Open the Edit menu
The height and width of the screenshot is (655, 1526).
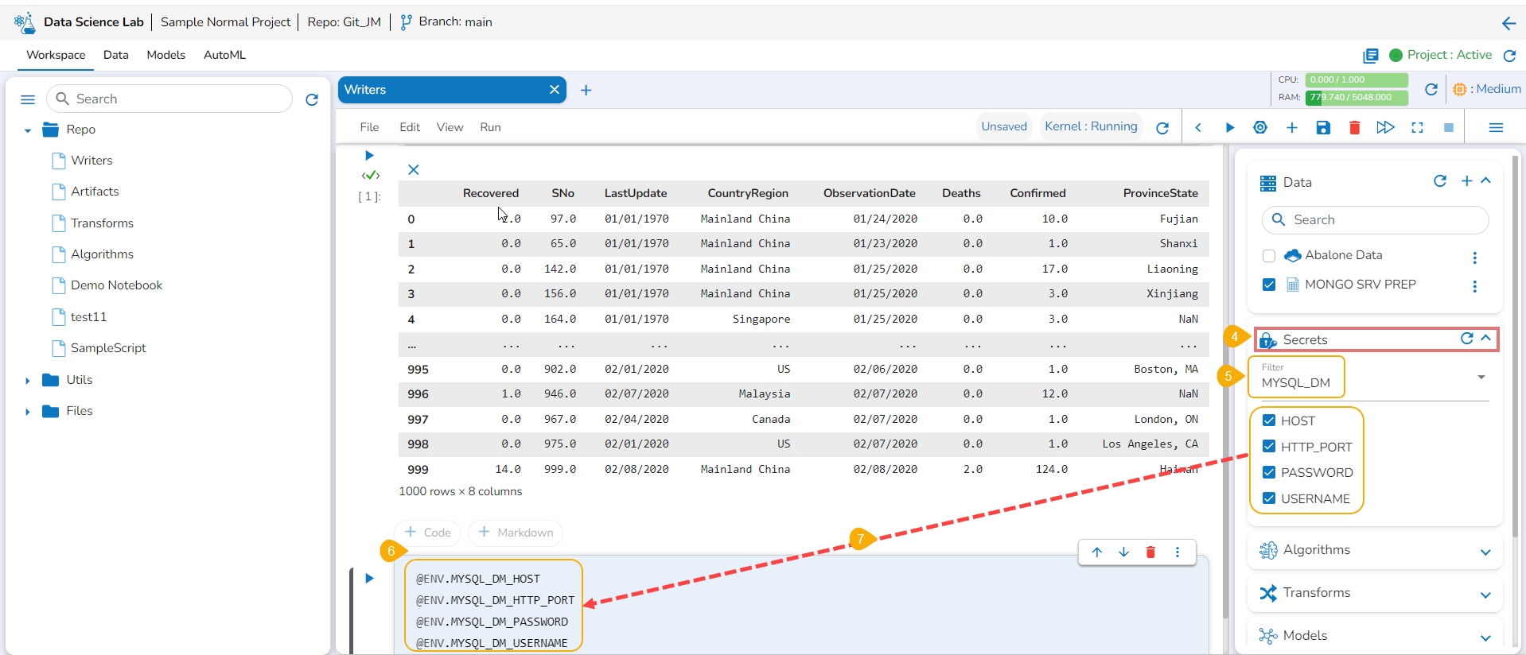410,127
